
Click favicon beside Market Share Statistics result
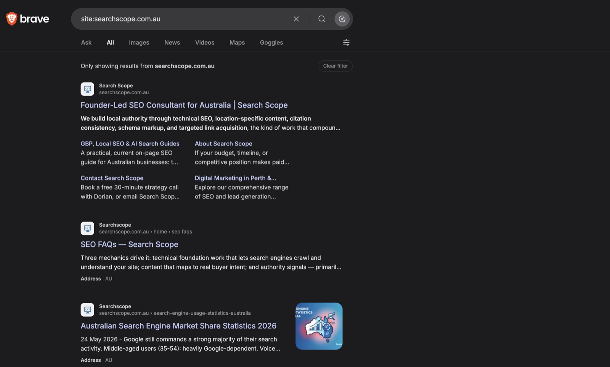(x=87, y=310)
